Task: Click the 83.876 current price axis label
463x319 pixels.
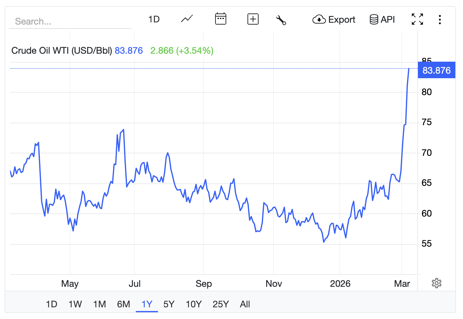Action: pos(437,70)
